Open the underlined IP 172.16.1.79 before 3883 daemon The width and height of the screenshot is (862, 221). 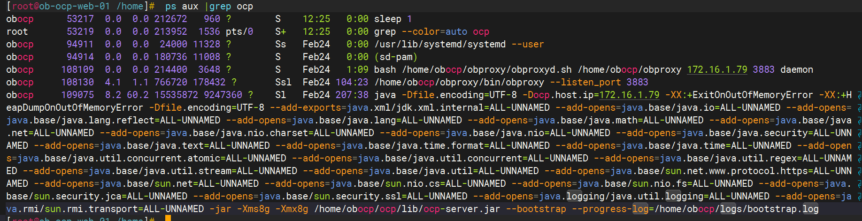717,69
